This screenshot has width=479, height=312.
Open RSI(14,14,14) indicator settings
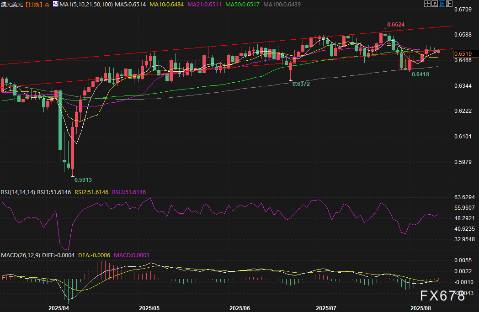point(17,192)
